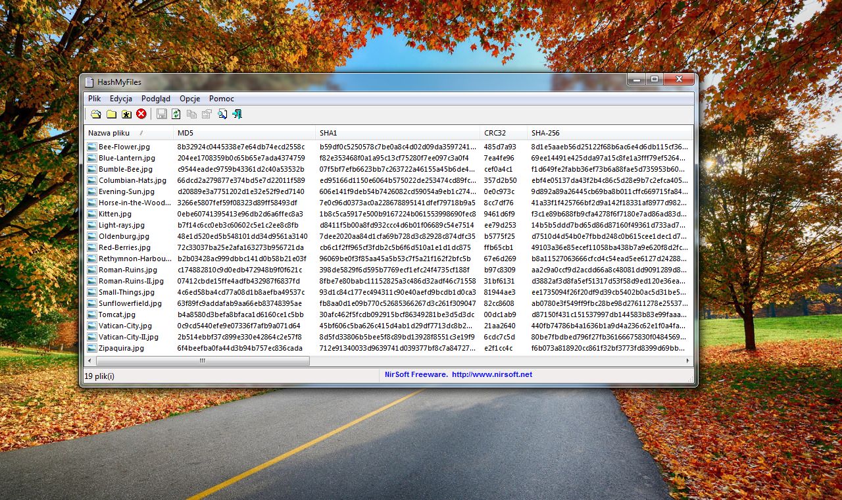Maximize the HashMyFiles window
842x500 pixels.
[654, 80]
